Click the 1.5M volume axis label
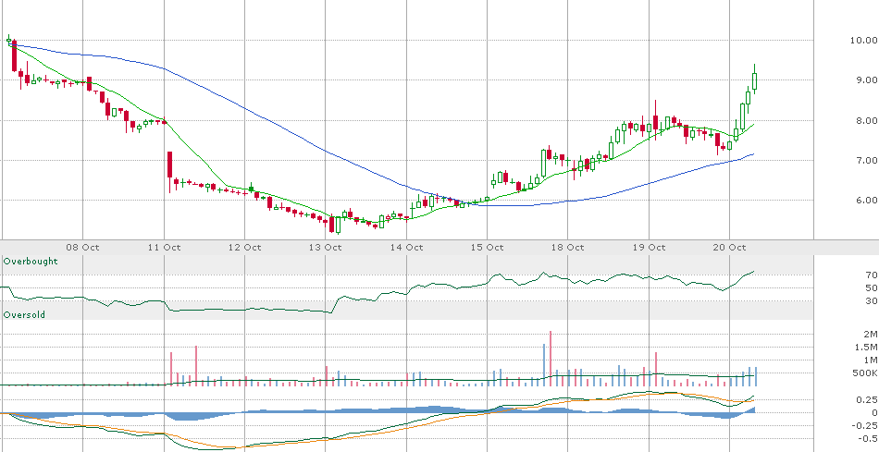 tap(867, 348)
